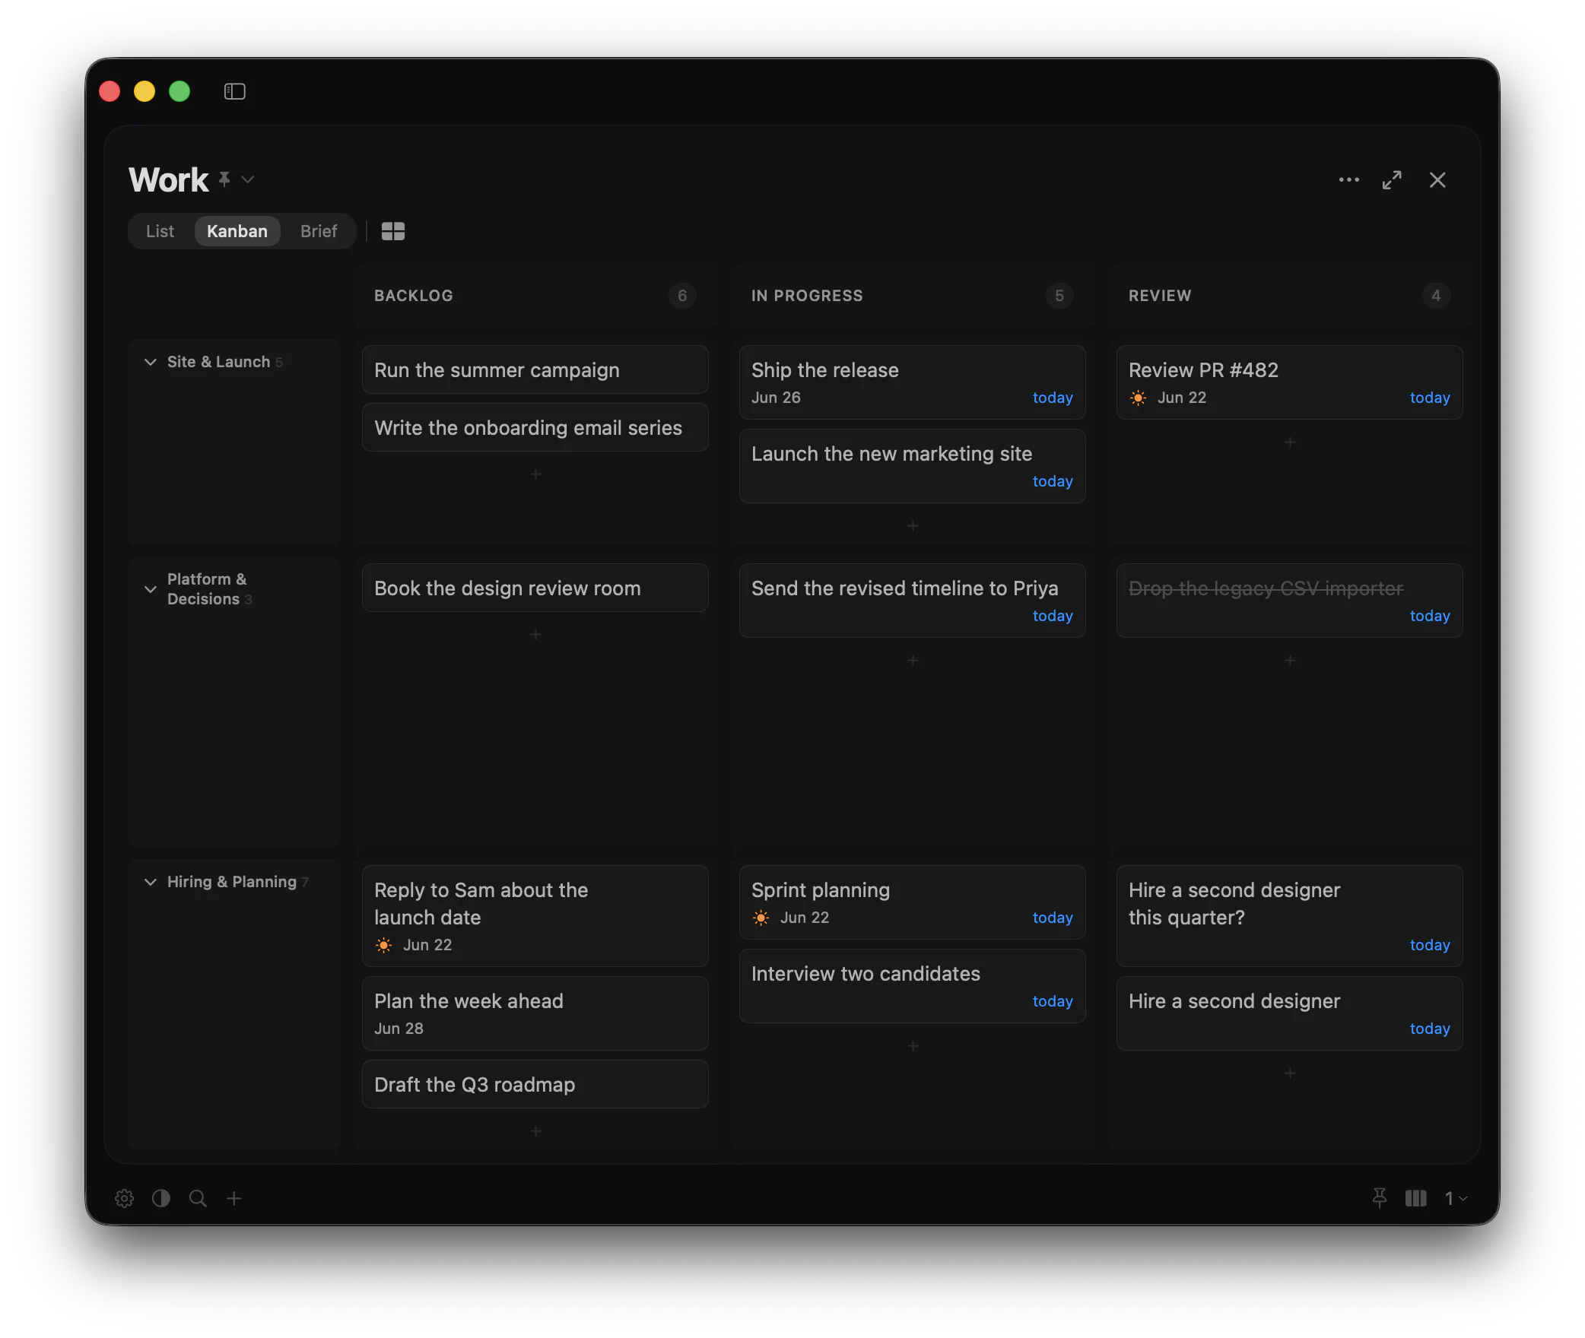Open the Send the revised timeline to Priya card
This screenshot has height=1338, width=1585.
(x=912, y=601)
